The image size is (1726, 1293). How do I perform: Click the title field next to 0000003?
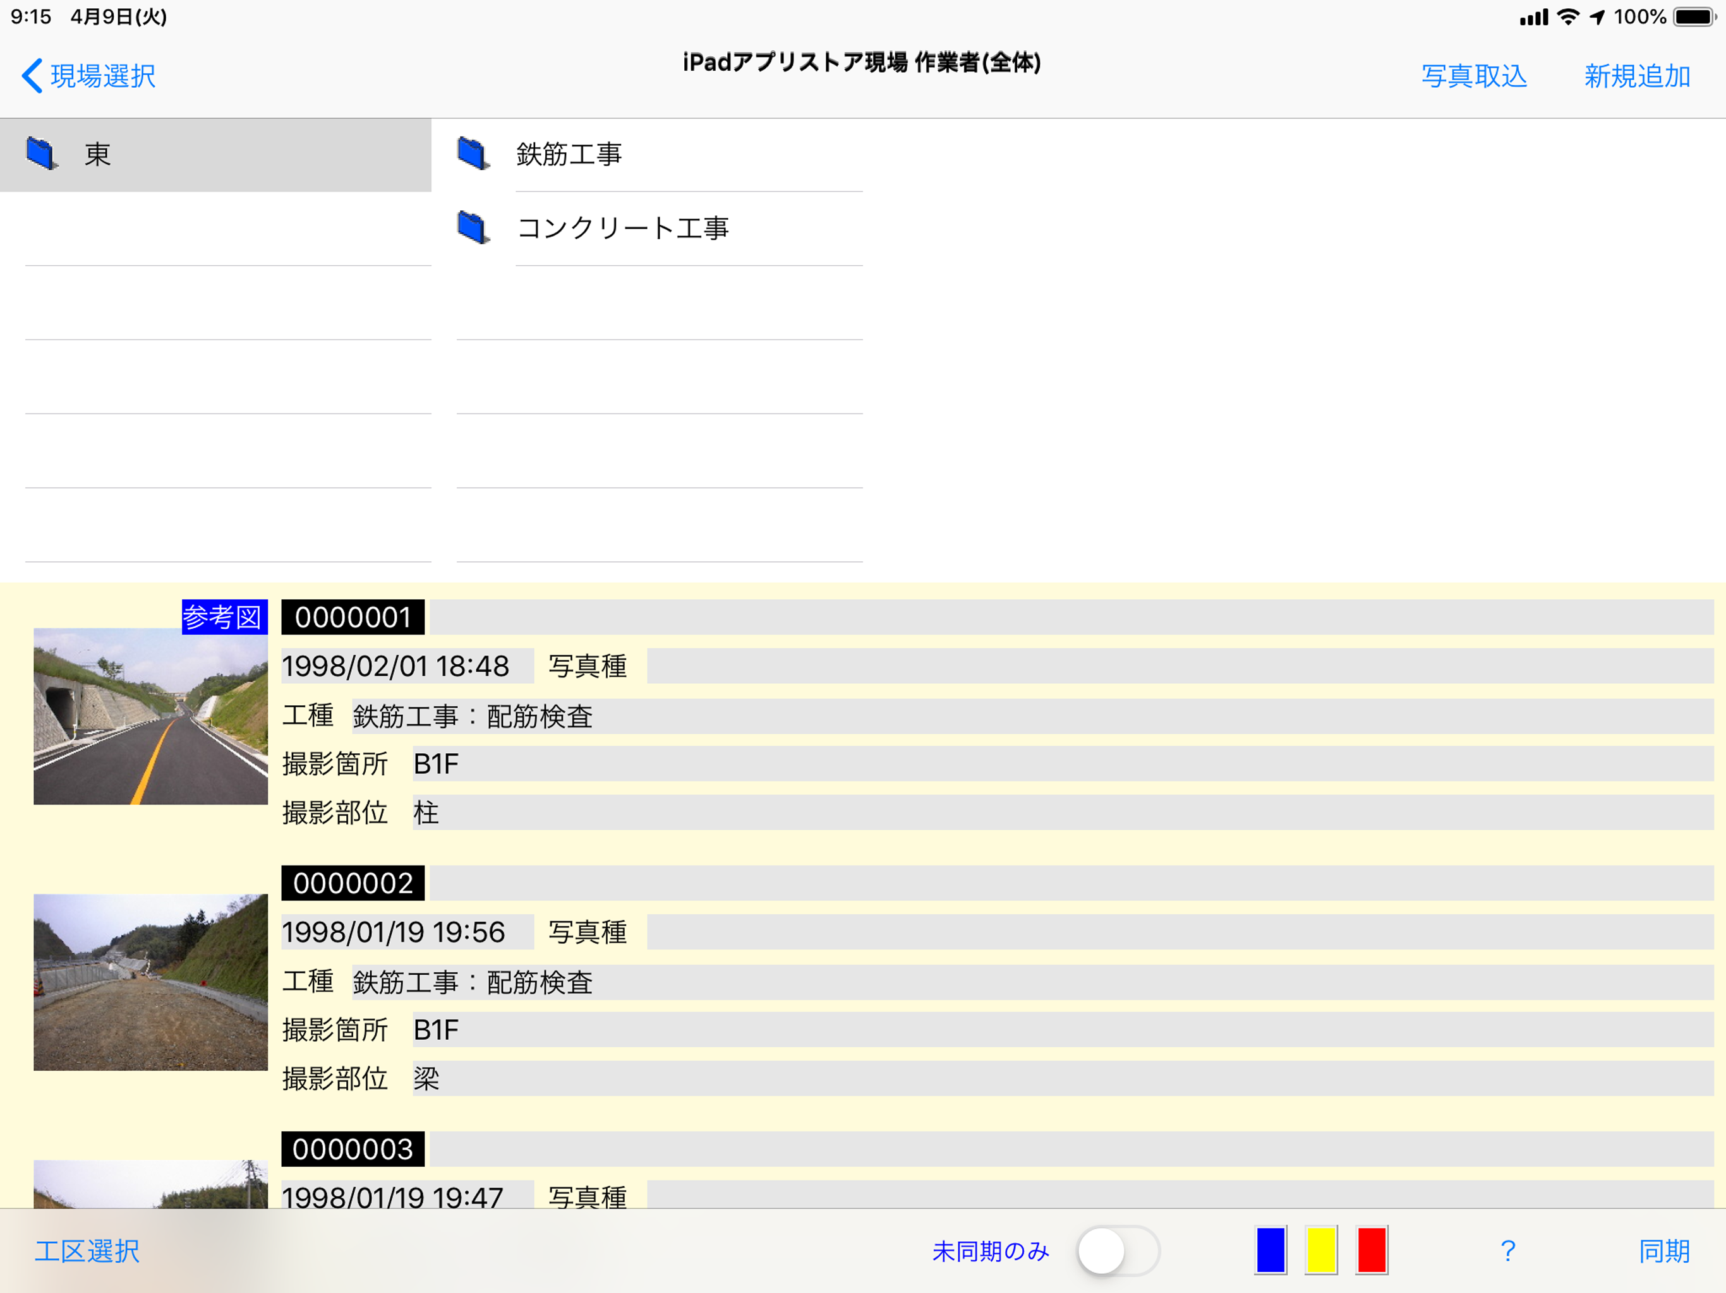point(1072,1148)
